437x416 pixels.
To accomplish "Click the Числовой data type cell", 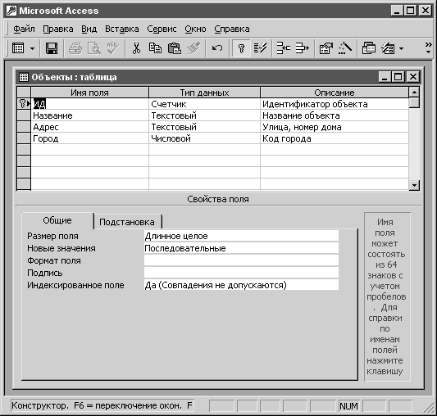I will pyautogui.click(x=205, y=138).
